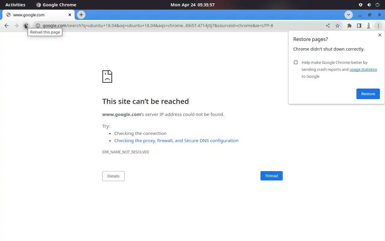385x241 pixels.
Task: Open the usage statistics link
Action: (363, 69)
